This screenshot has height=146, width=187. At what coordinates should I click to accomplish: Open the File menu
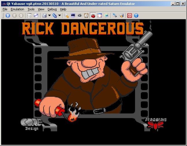pos(5,9)
